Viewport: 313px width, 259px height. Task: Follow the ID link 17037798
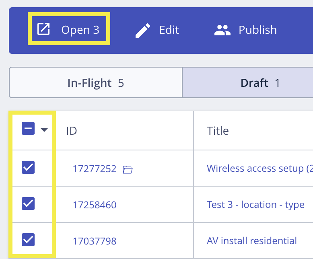pos(94,241)
